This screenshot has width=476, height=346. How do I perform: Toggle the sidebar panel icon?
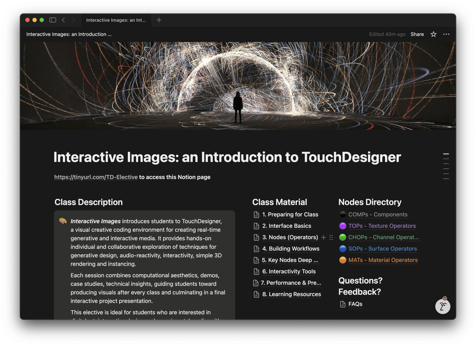click(53, 20)
